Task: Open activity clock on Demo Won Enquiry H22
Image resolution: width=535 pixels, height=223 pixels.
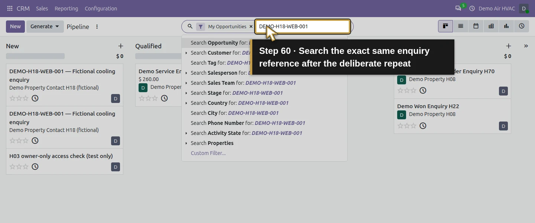Action: (x=423, y=126)
